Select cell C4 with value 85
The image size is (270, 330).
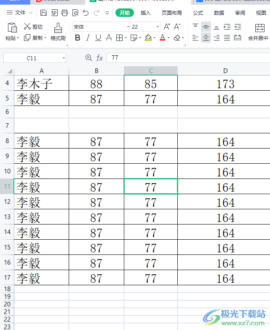[151, 83]
